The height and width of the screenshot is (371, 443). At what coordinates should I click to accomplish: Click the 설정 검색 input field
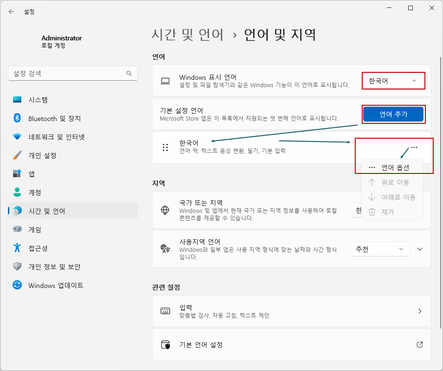pyautogui.click(x=73, y=73)
